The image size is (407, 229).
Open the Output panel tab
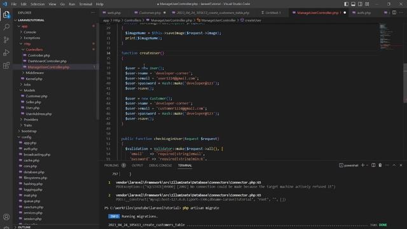pyautogui.click(x=137, y=165)
